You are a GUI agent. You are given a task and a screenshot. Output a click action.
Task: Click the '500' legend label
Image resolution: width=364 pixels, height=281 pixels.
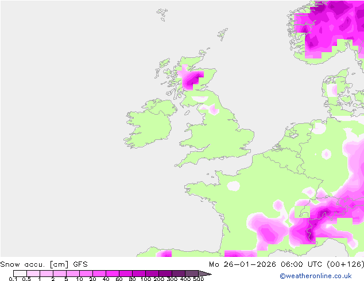pyautogui.click(x=199, y=279)
